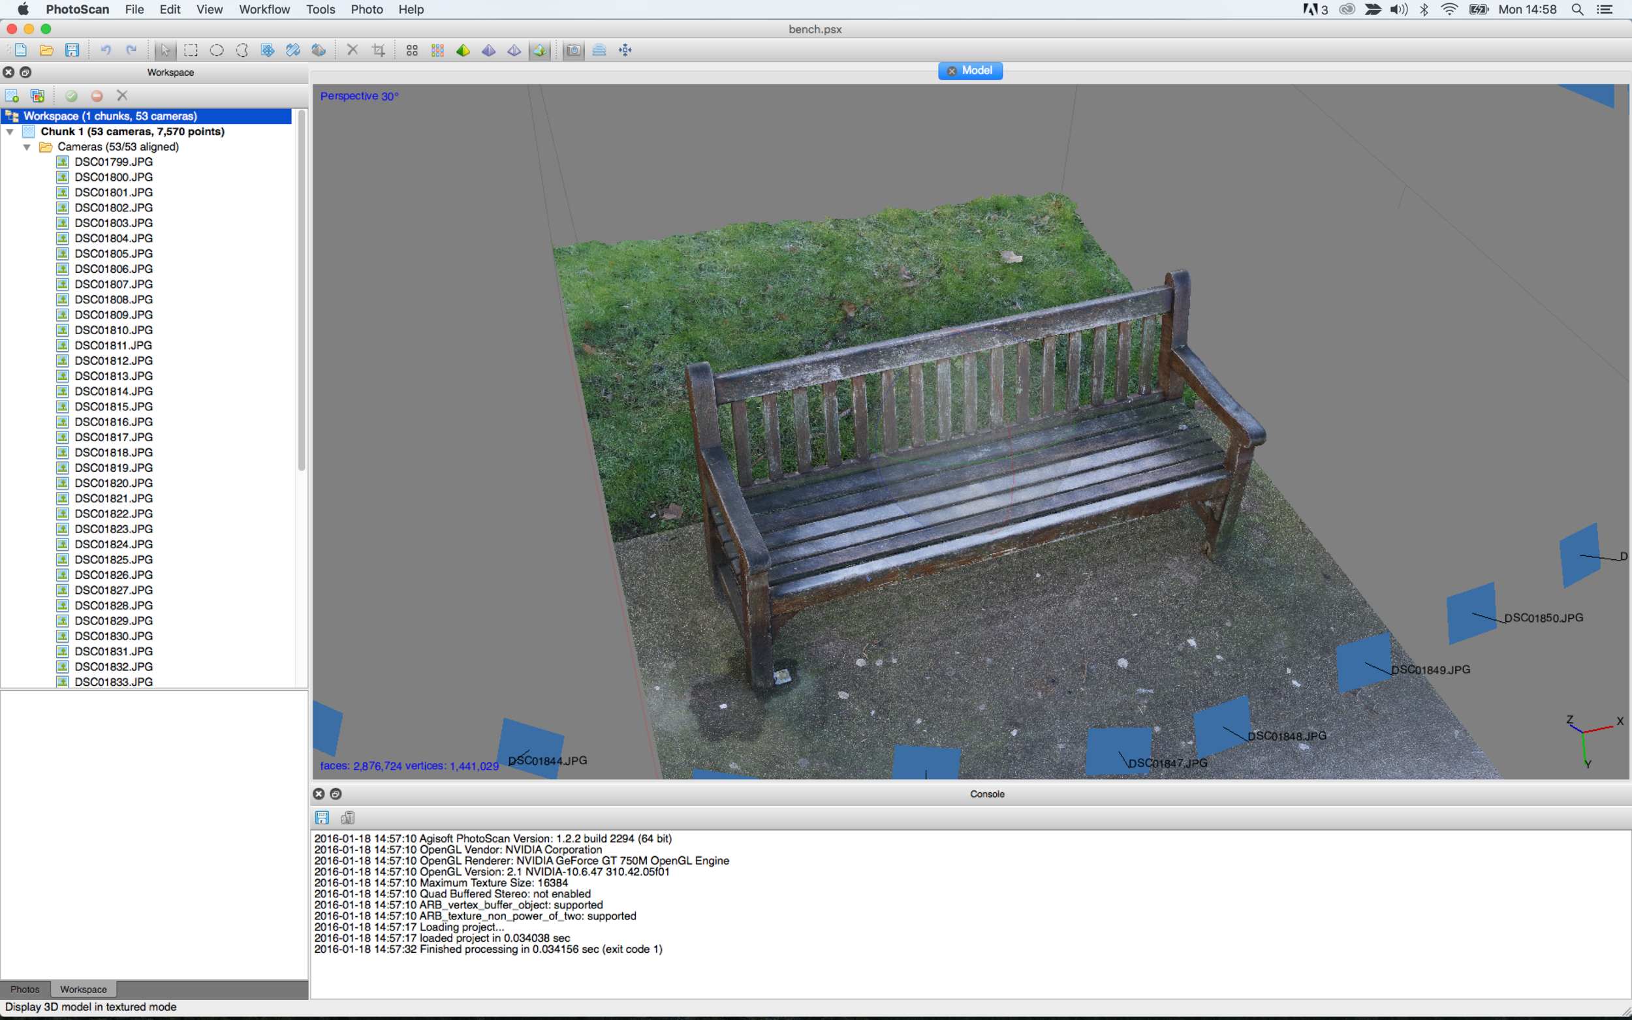
Task: Delete selection with the toolbar X icon
Action: pos(352,50)
